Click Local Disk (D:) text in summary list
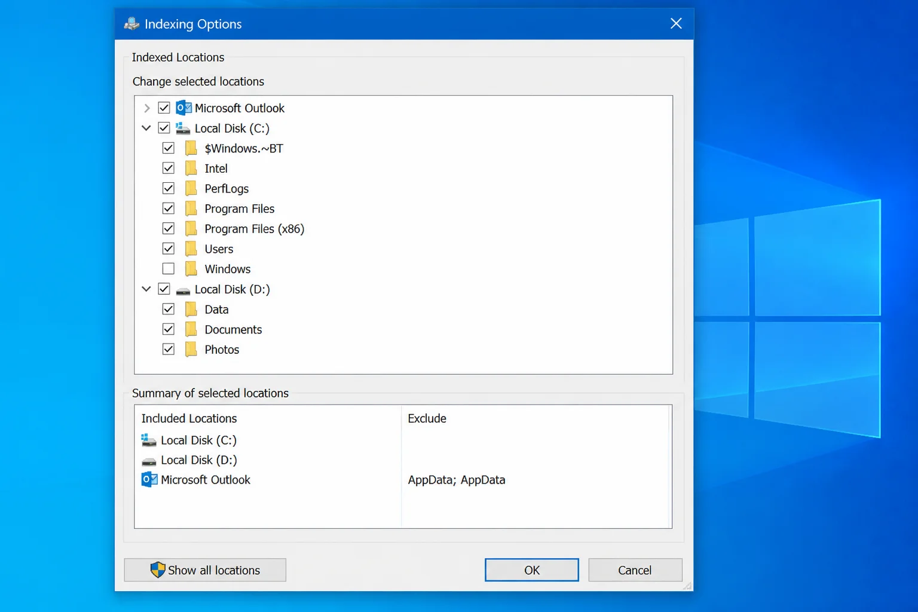 tap(199, 460)
